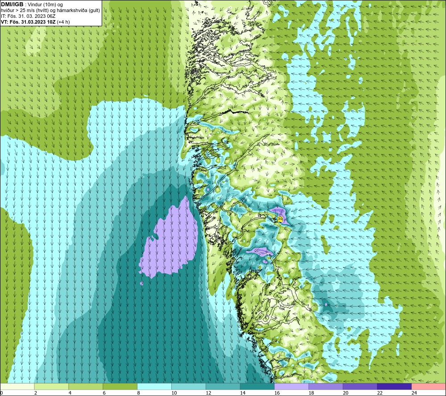Image resolution: width=446 pixels, height=396 pixels.
Task: Click the scale label '22'
Action: tap(380, 393)
